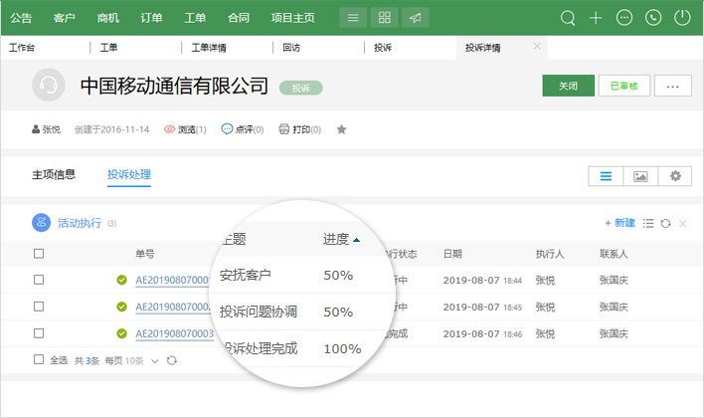Toggle the table header checkbox

point(39,254)
